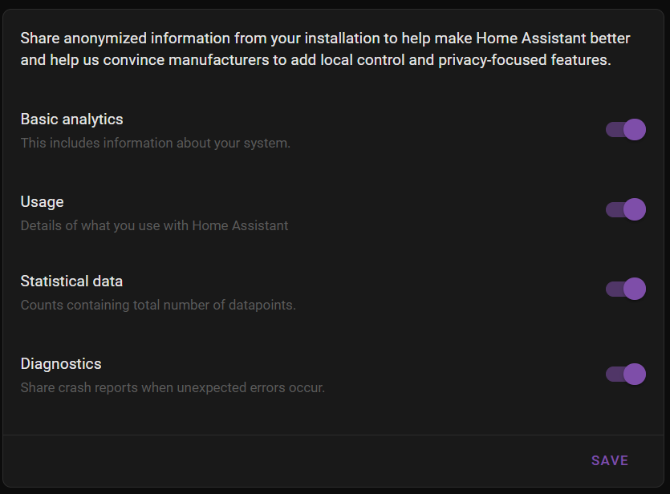This screenshot has height=494, width=670.
Task: Disable the Basic analytics toggle
Action: [626, 129]
